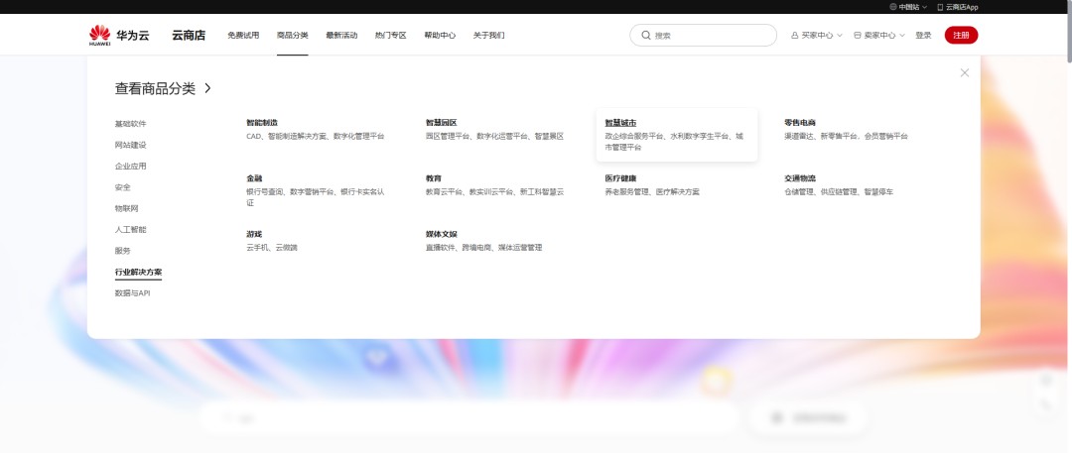Select 基础软件 in the category sidebar
The height and width of the screenshot is (453, 1072).
[x=130, y=124]
